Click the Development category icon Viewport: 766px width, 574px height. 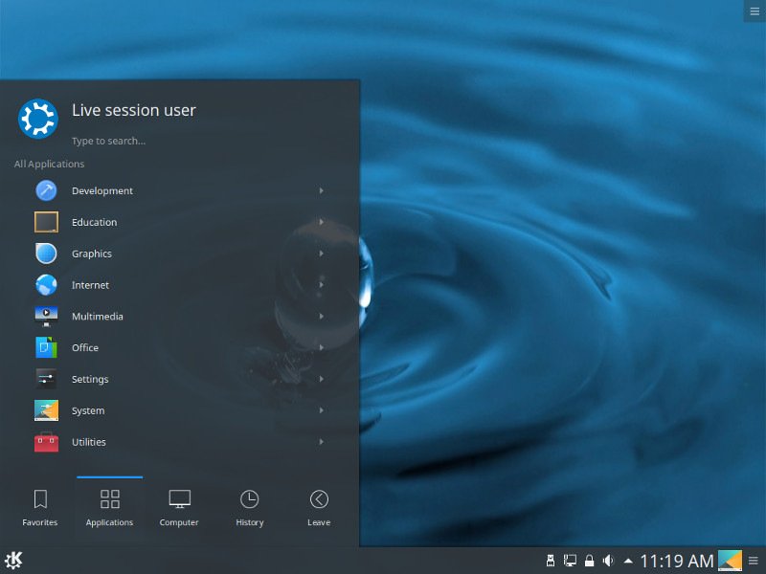[46, 190]
